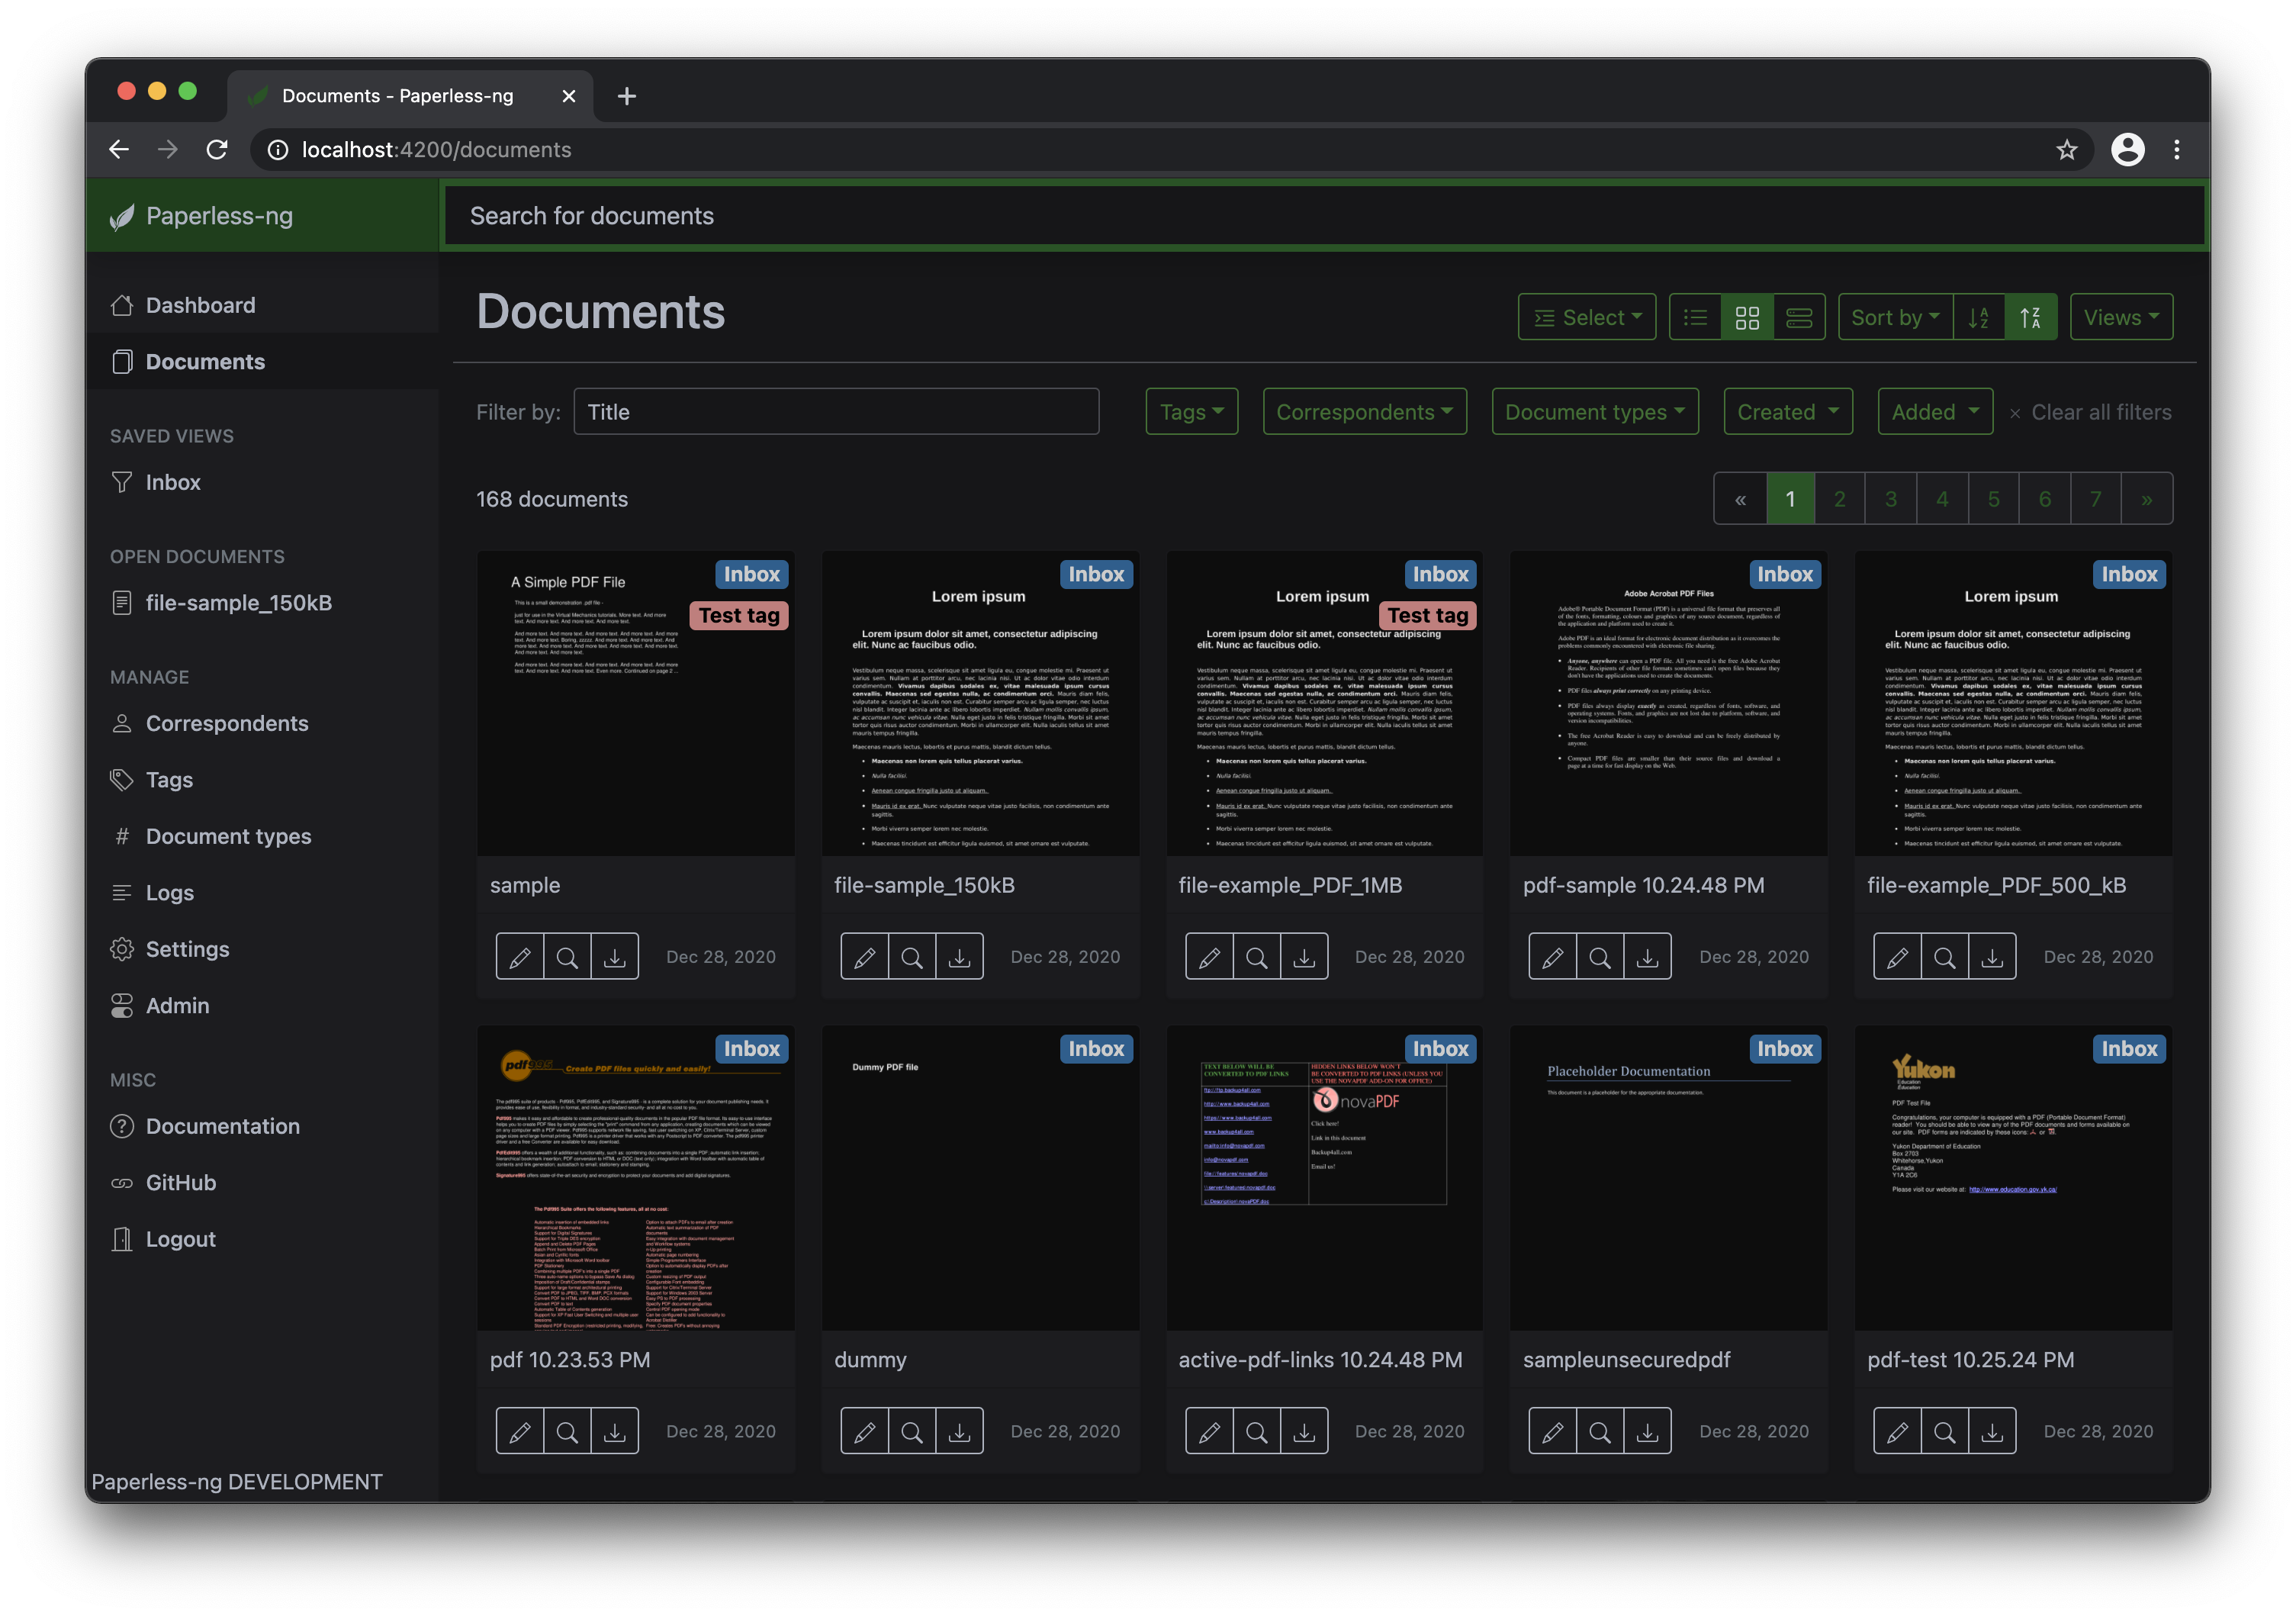Open the open document file-sample_150kB
Image resolution: width=2296 pixels, height=1616 pixels.
[238, 603]
